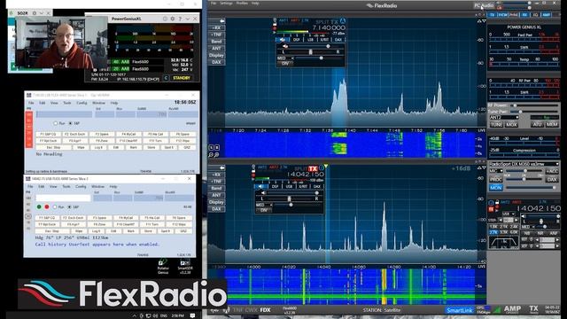Image resolution: width=567 pixels, height=319 pixels.
Task: Open audio tab on the 14.042.150 slice flag
Action: [x=261, y=187]
